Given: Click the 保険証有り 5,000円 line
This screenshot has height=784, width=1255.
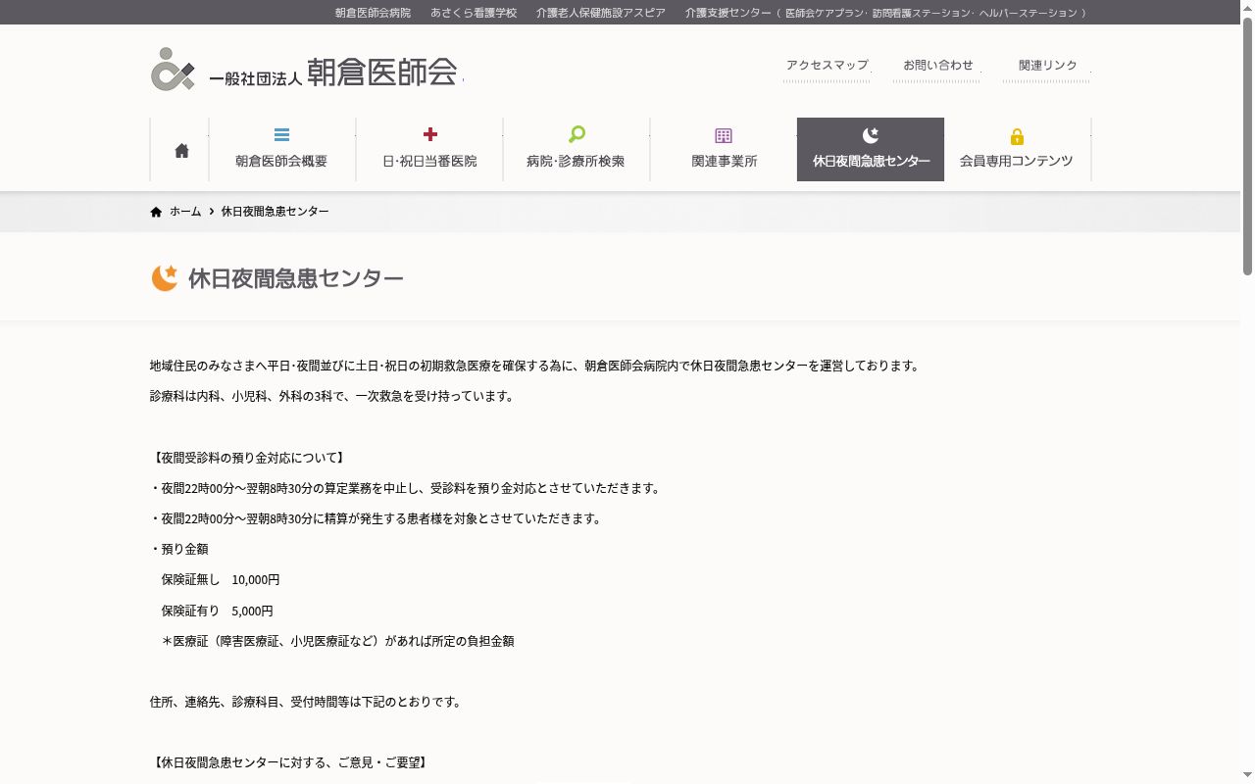Looking at the screenshot, I should [x=218, y=611].
